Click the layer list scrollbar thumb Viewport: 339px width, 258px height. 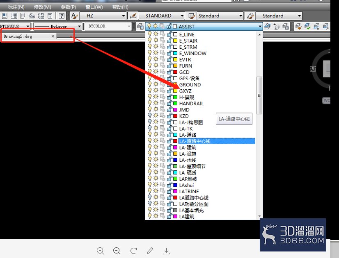(x=259, y=95)
